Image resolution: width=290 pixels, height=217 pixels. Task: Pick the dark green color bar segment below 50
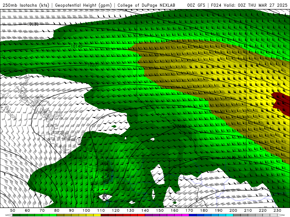tap(16, 215)
